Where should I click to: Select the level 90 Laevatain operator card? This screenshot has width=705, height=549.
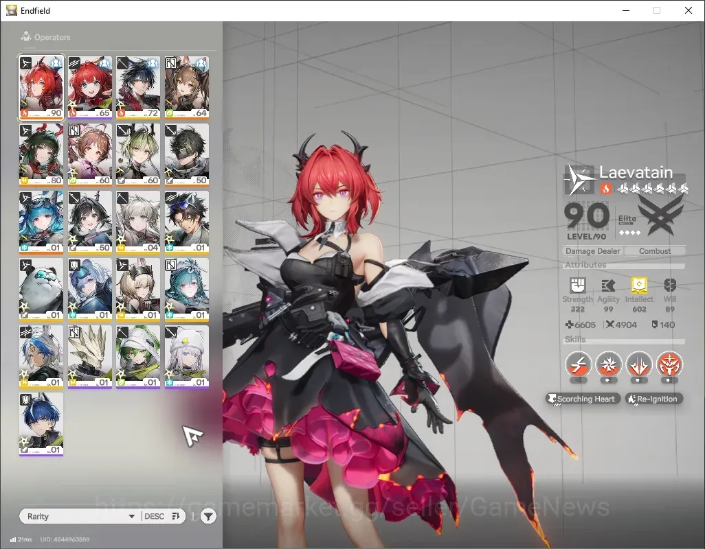(41, 88)
